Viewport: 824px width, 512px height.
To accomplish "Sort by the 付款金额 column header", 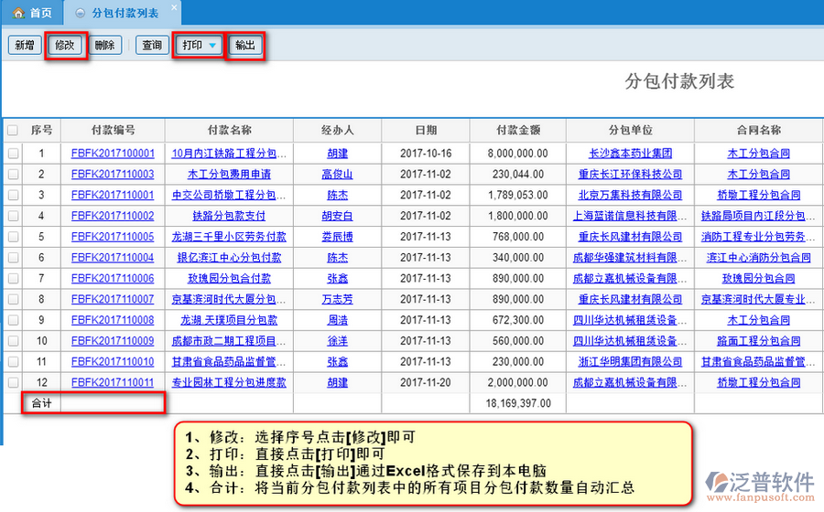I will pyautogui.click(x=517, y=131).
